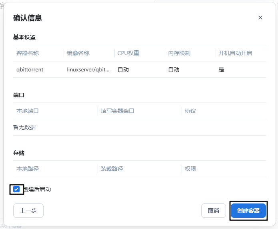Go back with the 上一步 button
Image resolution: width=278 pixels, height=229 pixels.
28,211
